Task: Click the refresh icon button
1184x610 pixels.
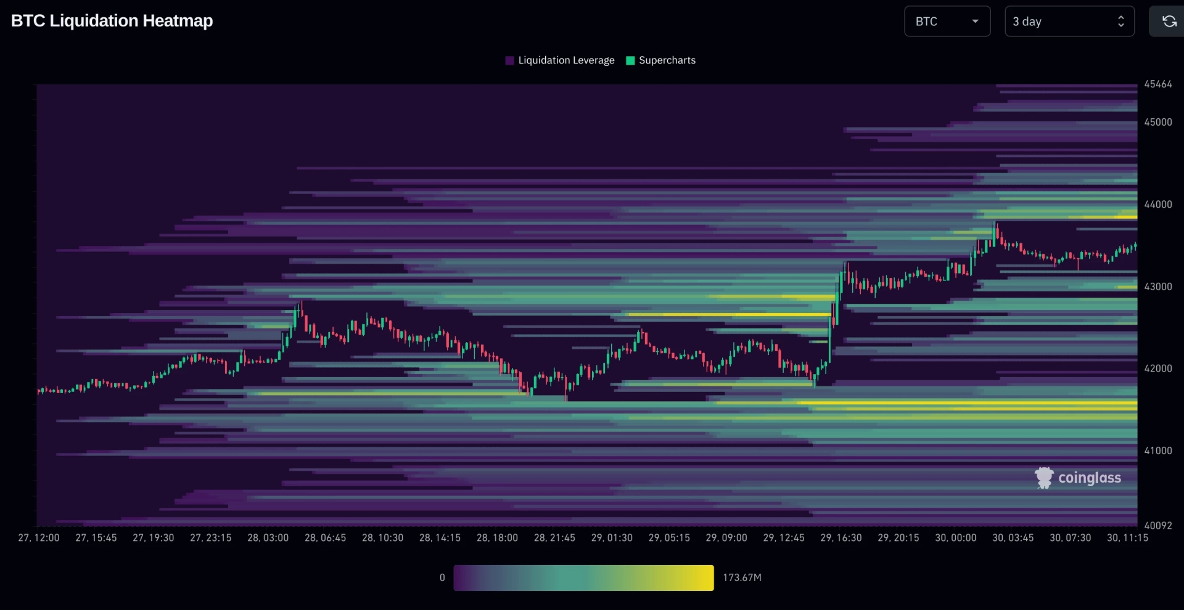Action: point(1169,22)
